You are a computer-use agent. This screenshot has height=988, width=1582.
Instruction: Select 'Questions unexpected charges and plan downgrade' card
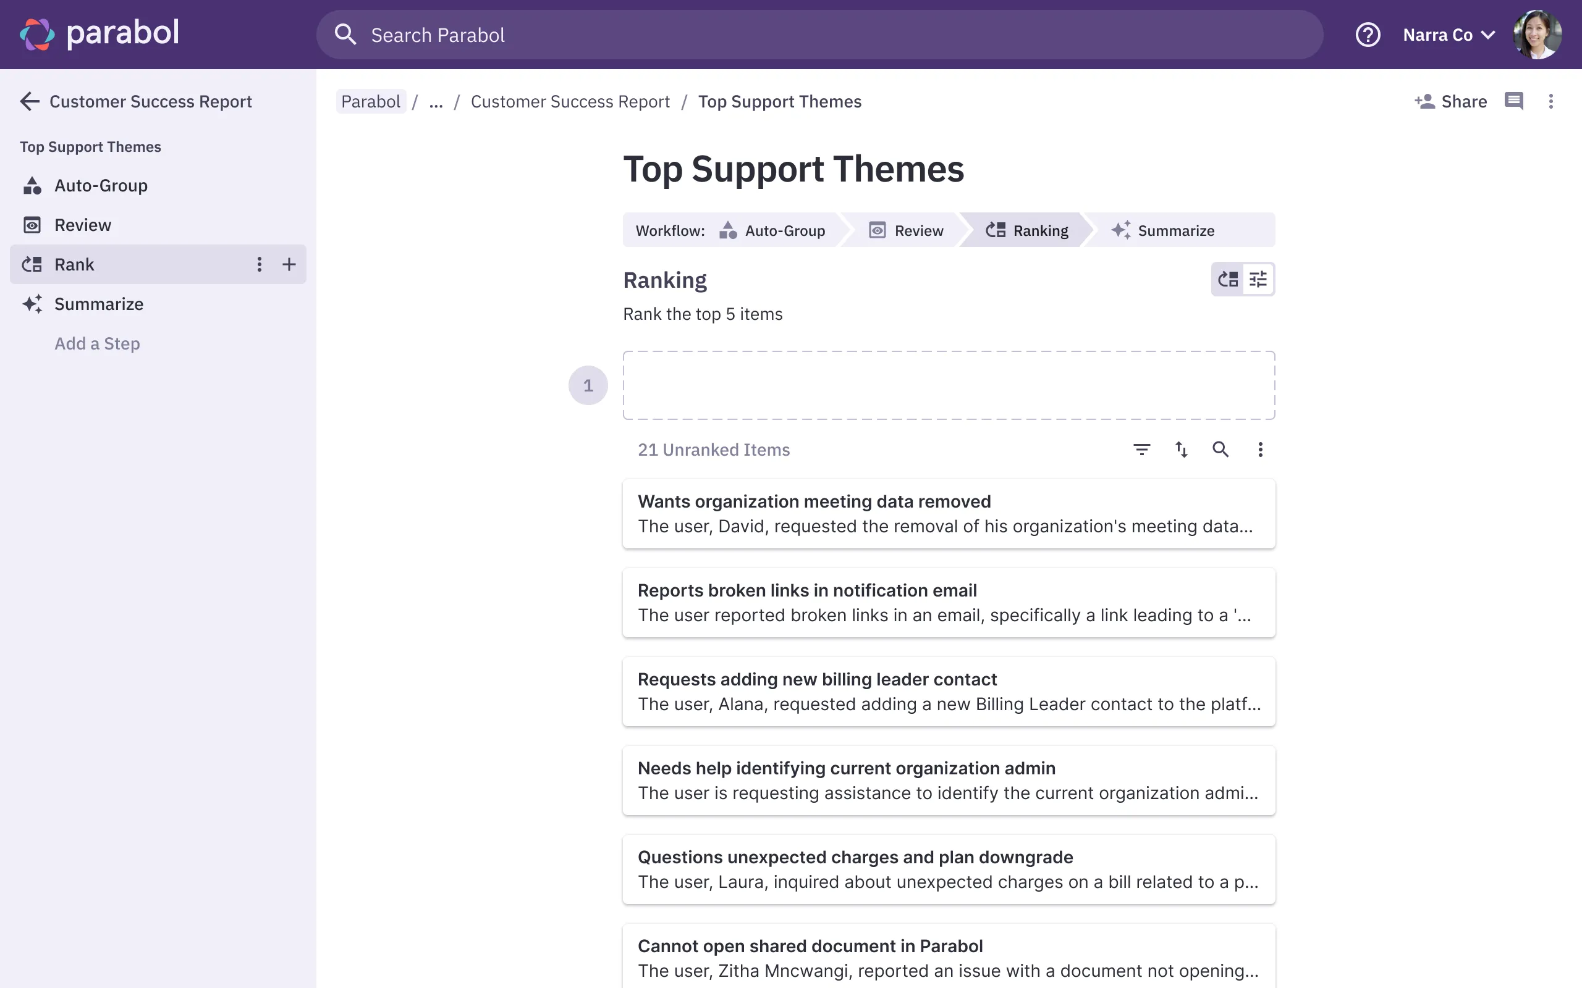tap(949, 869)
